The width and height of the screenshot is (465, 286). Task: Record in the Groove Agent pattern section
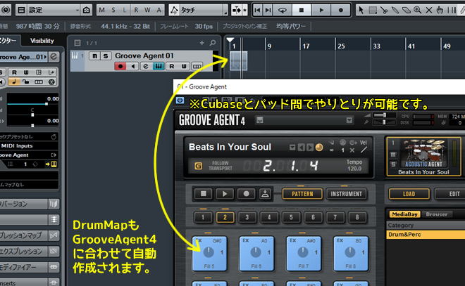(x=246, y=194)
